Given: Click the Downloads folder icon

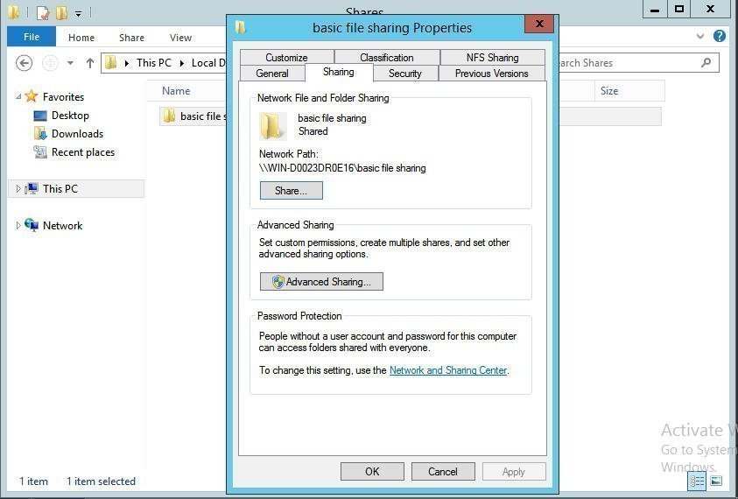Looking at the screenshot, I should [40, 134].
